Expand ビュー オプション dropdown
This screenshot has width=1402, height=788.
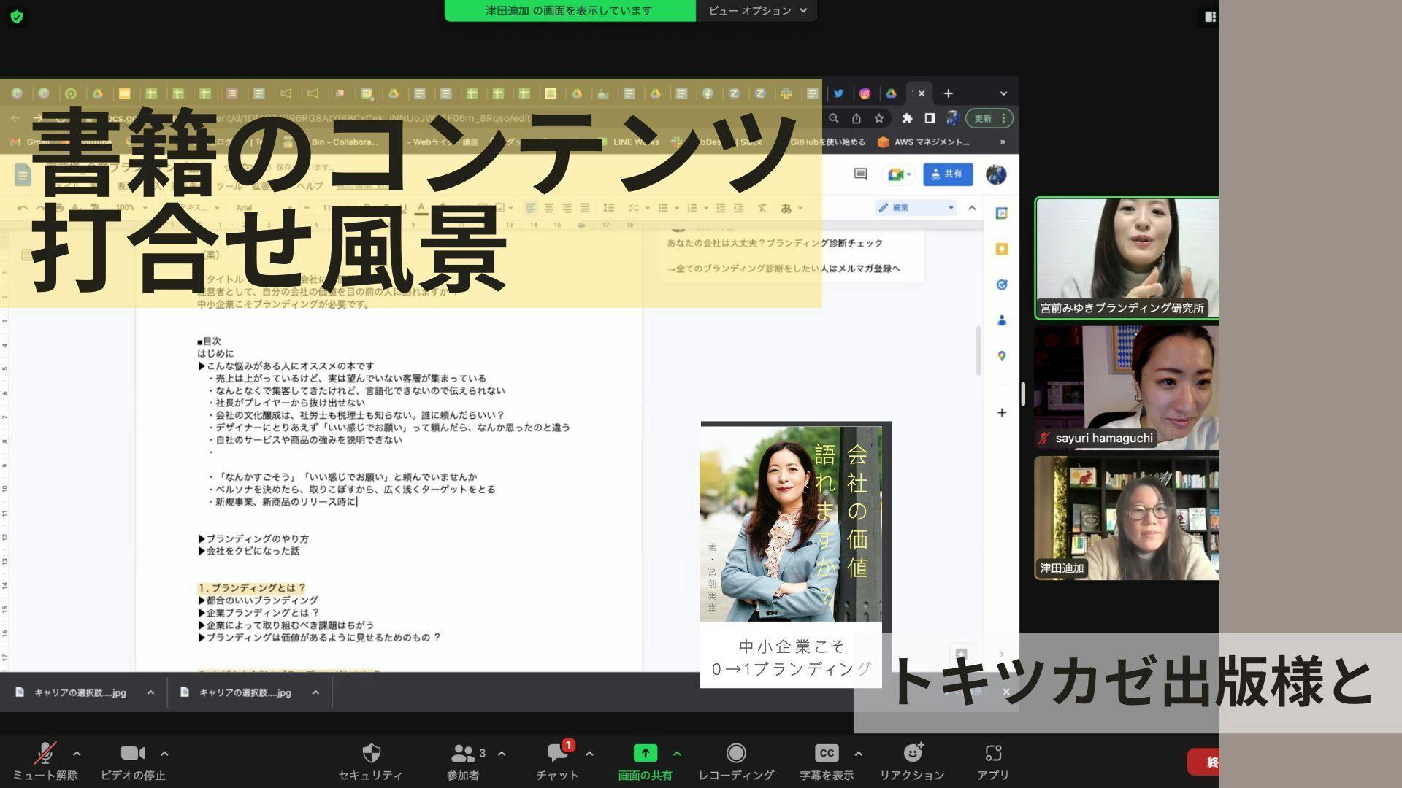click(x=756, y=11)
